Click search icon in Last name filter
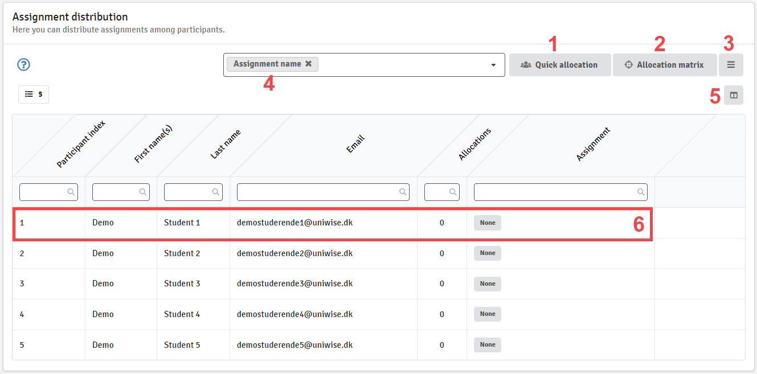 [x=216, y=192]
